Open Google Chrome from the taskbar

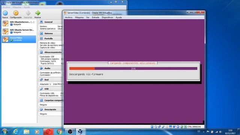pyautogui.click(x=59, y=132)
